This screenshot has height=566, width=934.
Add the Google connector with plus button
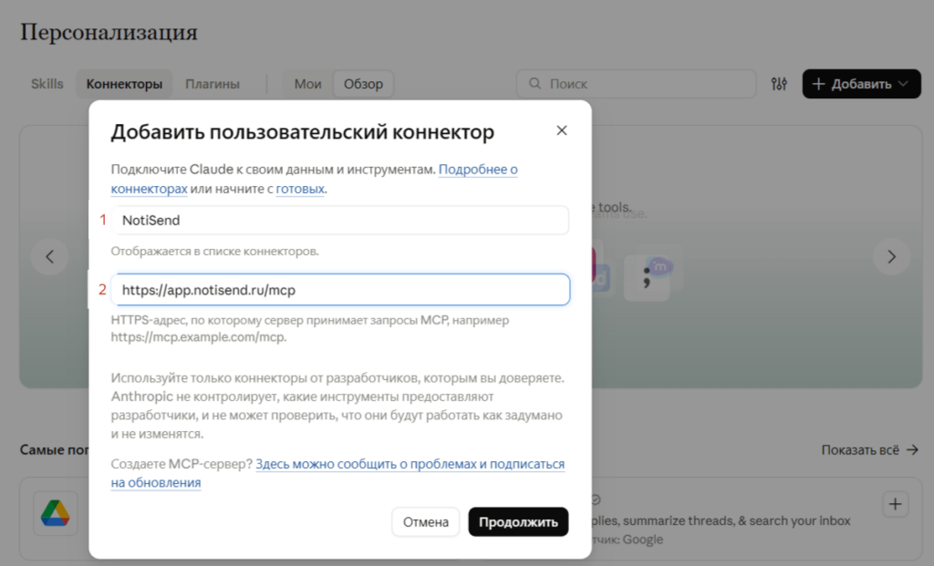pyautogui.click(x=895, y=504)
